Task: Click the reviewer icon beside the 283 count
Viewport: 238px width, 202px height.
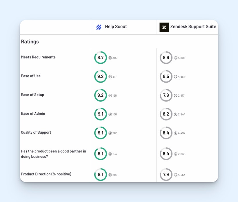Action: pos(110,133)
